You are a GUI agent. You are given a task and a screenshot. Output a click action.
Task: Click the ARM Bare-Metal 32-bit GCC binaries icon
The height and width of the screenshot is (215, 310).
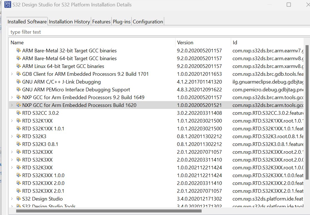(x=19, y=50)
